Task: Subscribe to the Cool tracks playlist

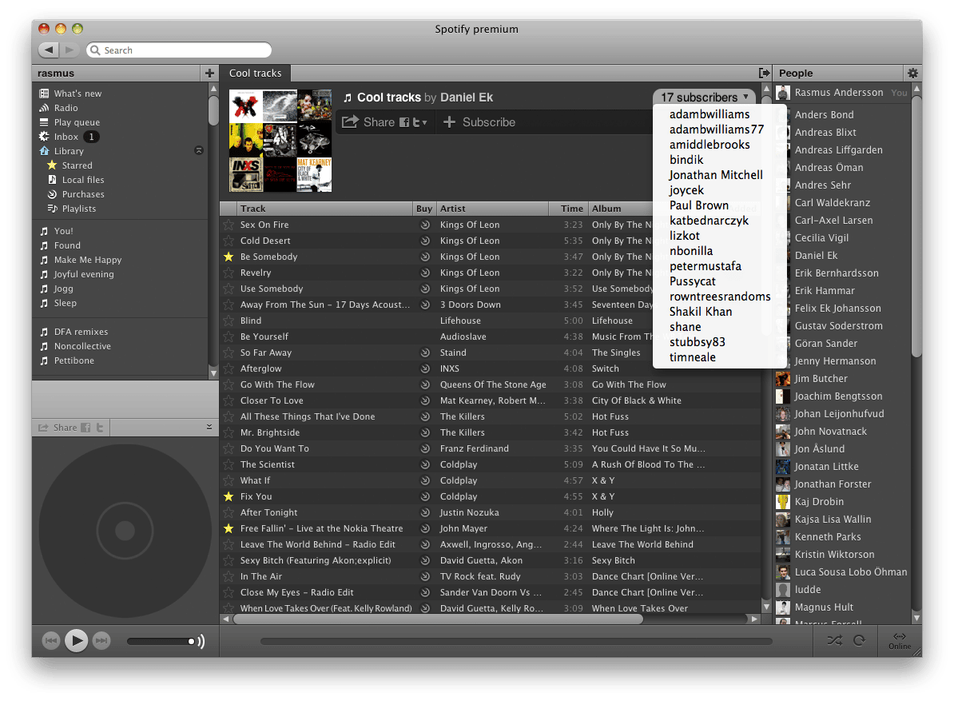Action: 479,122
